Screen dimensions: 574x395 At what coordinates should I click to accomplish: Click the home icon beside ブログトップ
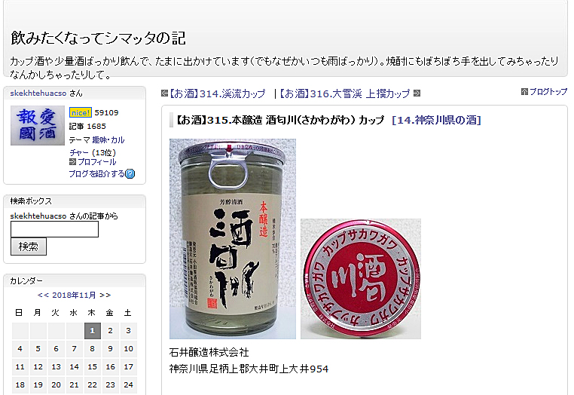524,92
